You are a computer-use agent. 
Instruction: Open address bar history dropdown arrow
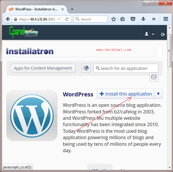pos(59,19)
